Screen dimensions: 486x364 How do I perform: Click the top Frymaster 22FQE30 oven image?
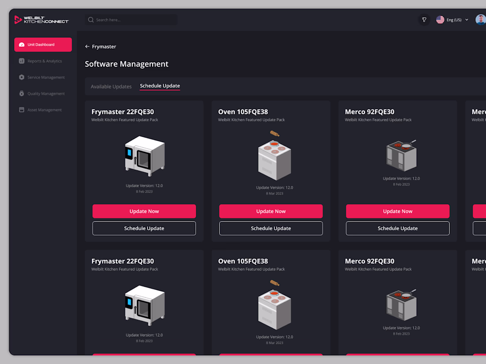pos(145,156)
